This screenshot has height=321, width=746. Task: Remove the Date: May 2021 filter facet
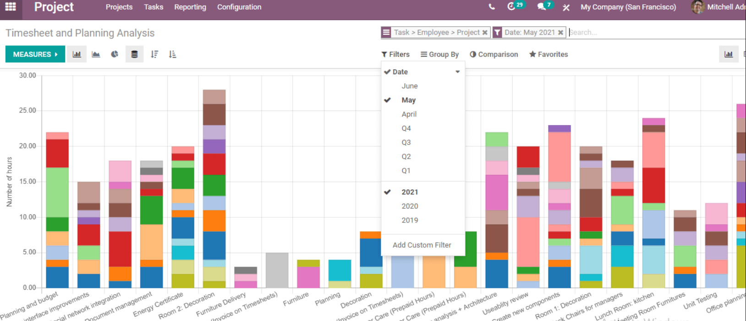tap(560, 33)
